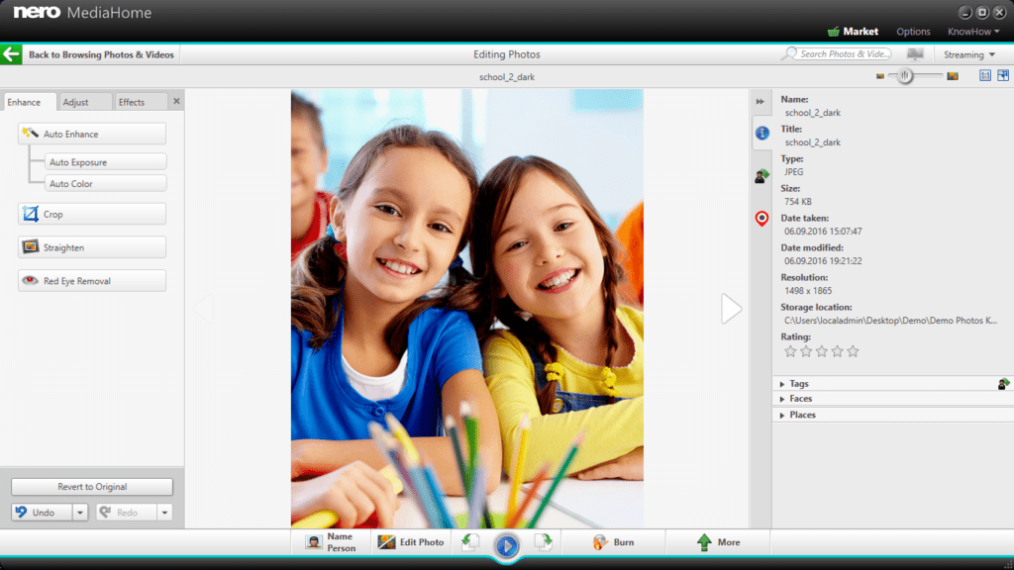Screen dimensions: 1014x570
Task: Rate photo two stars
Action: point(806,351)
